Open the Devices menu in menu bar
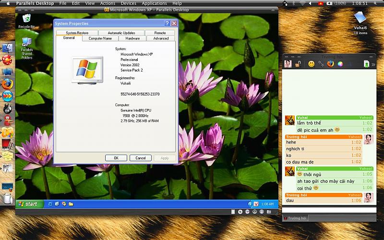Screen dimensions: 384x240 [x=128, y=3]
